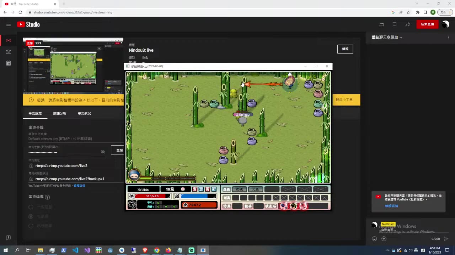Click the bookmark icon in Studio header

pyautogui.click(x=395, y=24)
